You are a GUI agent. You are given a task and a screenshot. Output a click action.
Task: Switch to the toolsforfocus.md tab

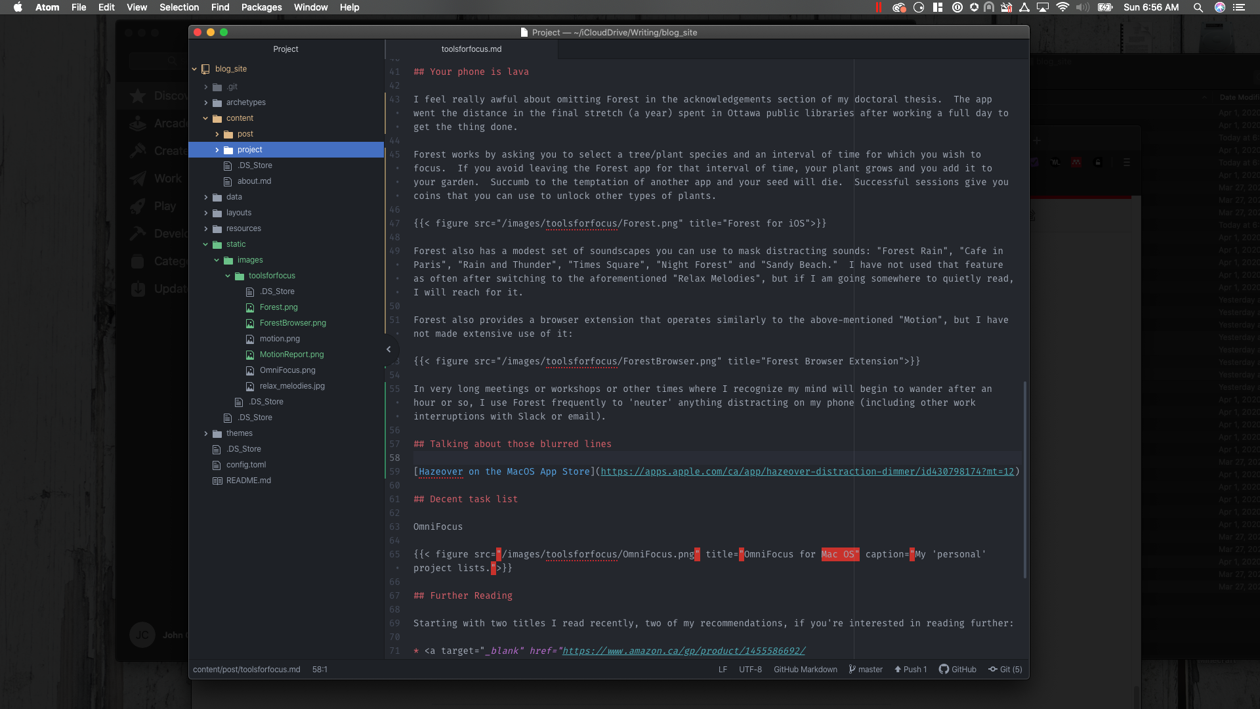tap(471, 49)
